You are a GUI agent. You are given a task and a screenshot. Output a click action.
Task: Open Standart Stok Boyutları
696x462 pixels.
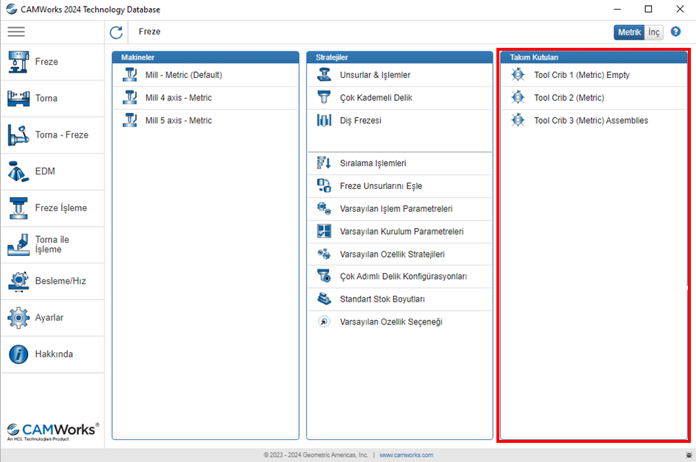(382, 299)
